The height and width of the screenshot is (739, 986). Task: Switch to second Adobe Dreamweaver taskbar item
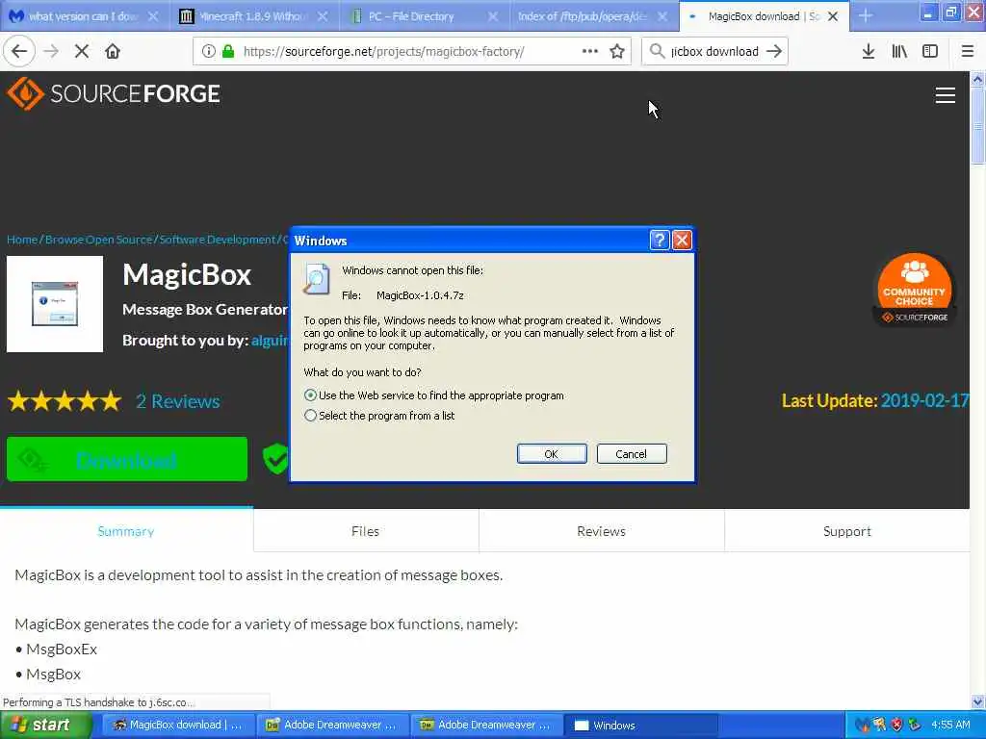[x=486, y=726]
